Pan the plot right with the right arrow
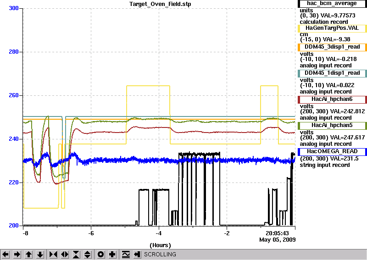This screenshot has height=260, width=367. (17, 254)
